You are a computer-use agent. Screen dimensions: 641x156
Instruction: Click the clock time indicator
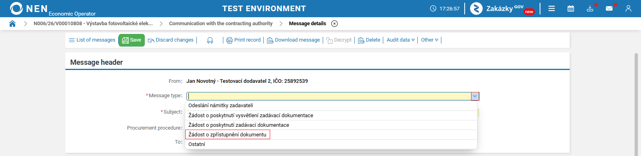coord(445,8)
